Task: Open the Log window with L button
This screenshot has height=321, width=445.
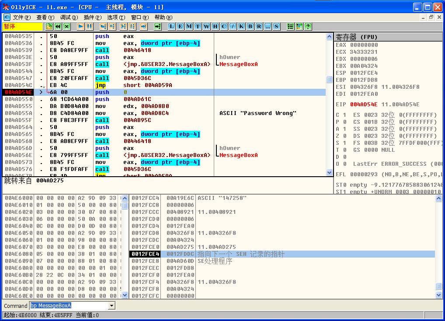Action: click(x=171, y=27)
